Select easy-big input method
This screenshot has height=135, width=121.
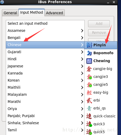pyautogui.click(x=101, y=92)
